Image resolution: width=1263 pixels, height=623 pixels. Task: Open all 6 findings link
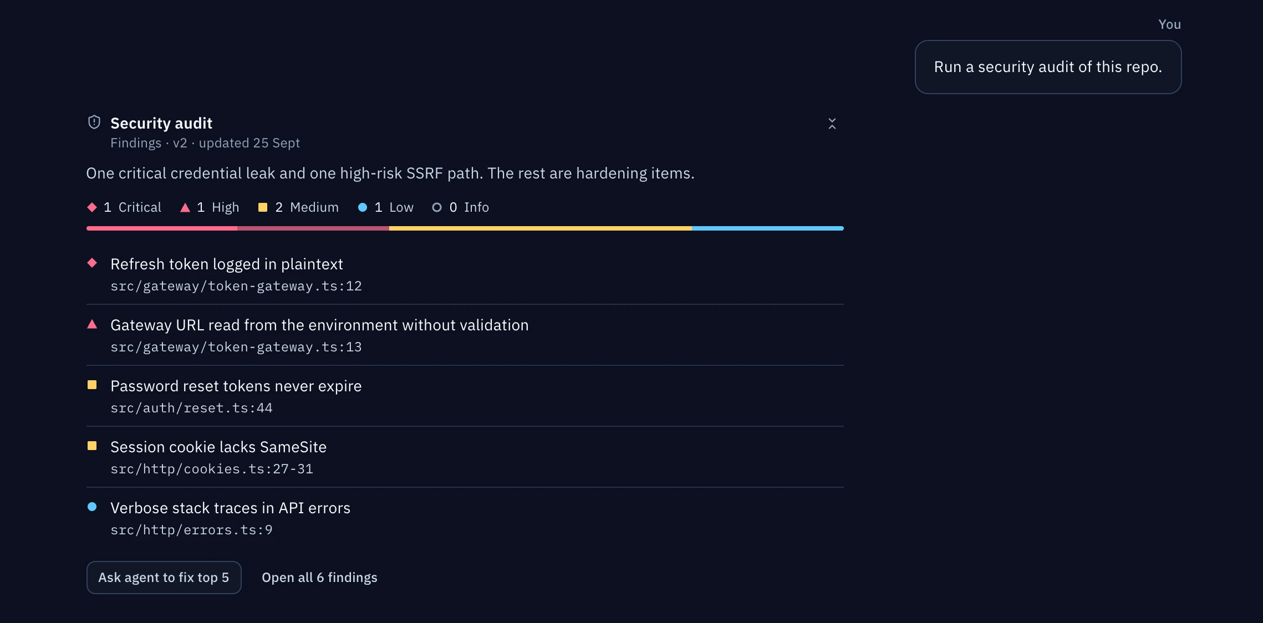(319, 578)
